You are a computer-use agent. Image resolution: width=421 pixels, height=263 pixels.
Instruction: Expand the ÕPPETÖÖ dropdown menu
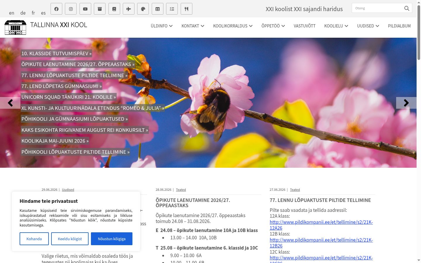point(273,26)
